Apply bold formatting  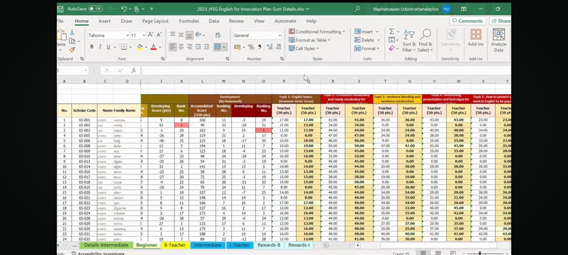92,47
